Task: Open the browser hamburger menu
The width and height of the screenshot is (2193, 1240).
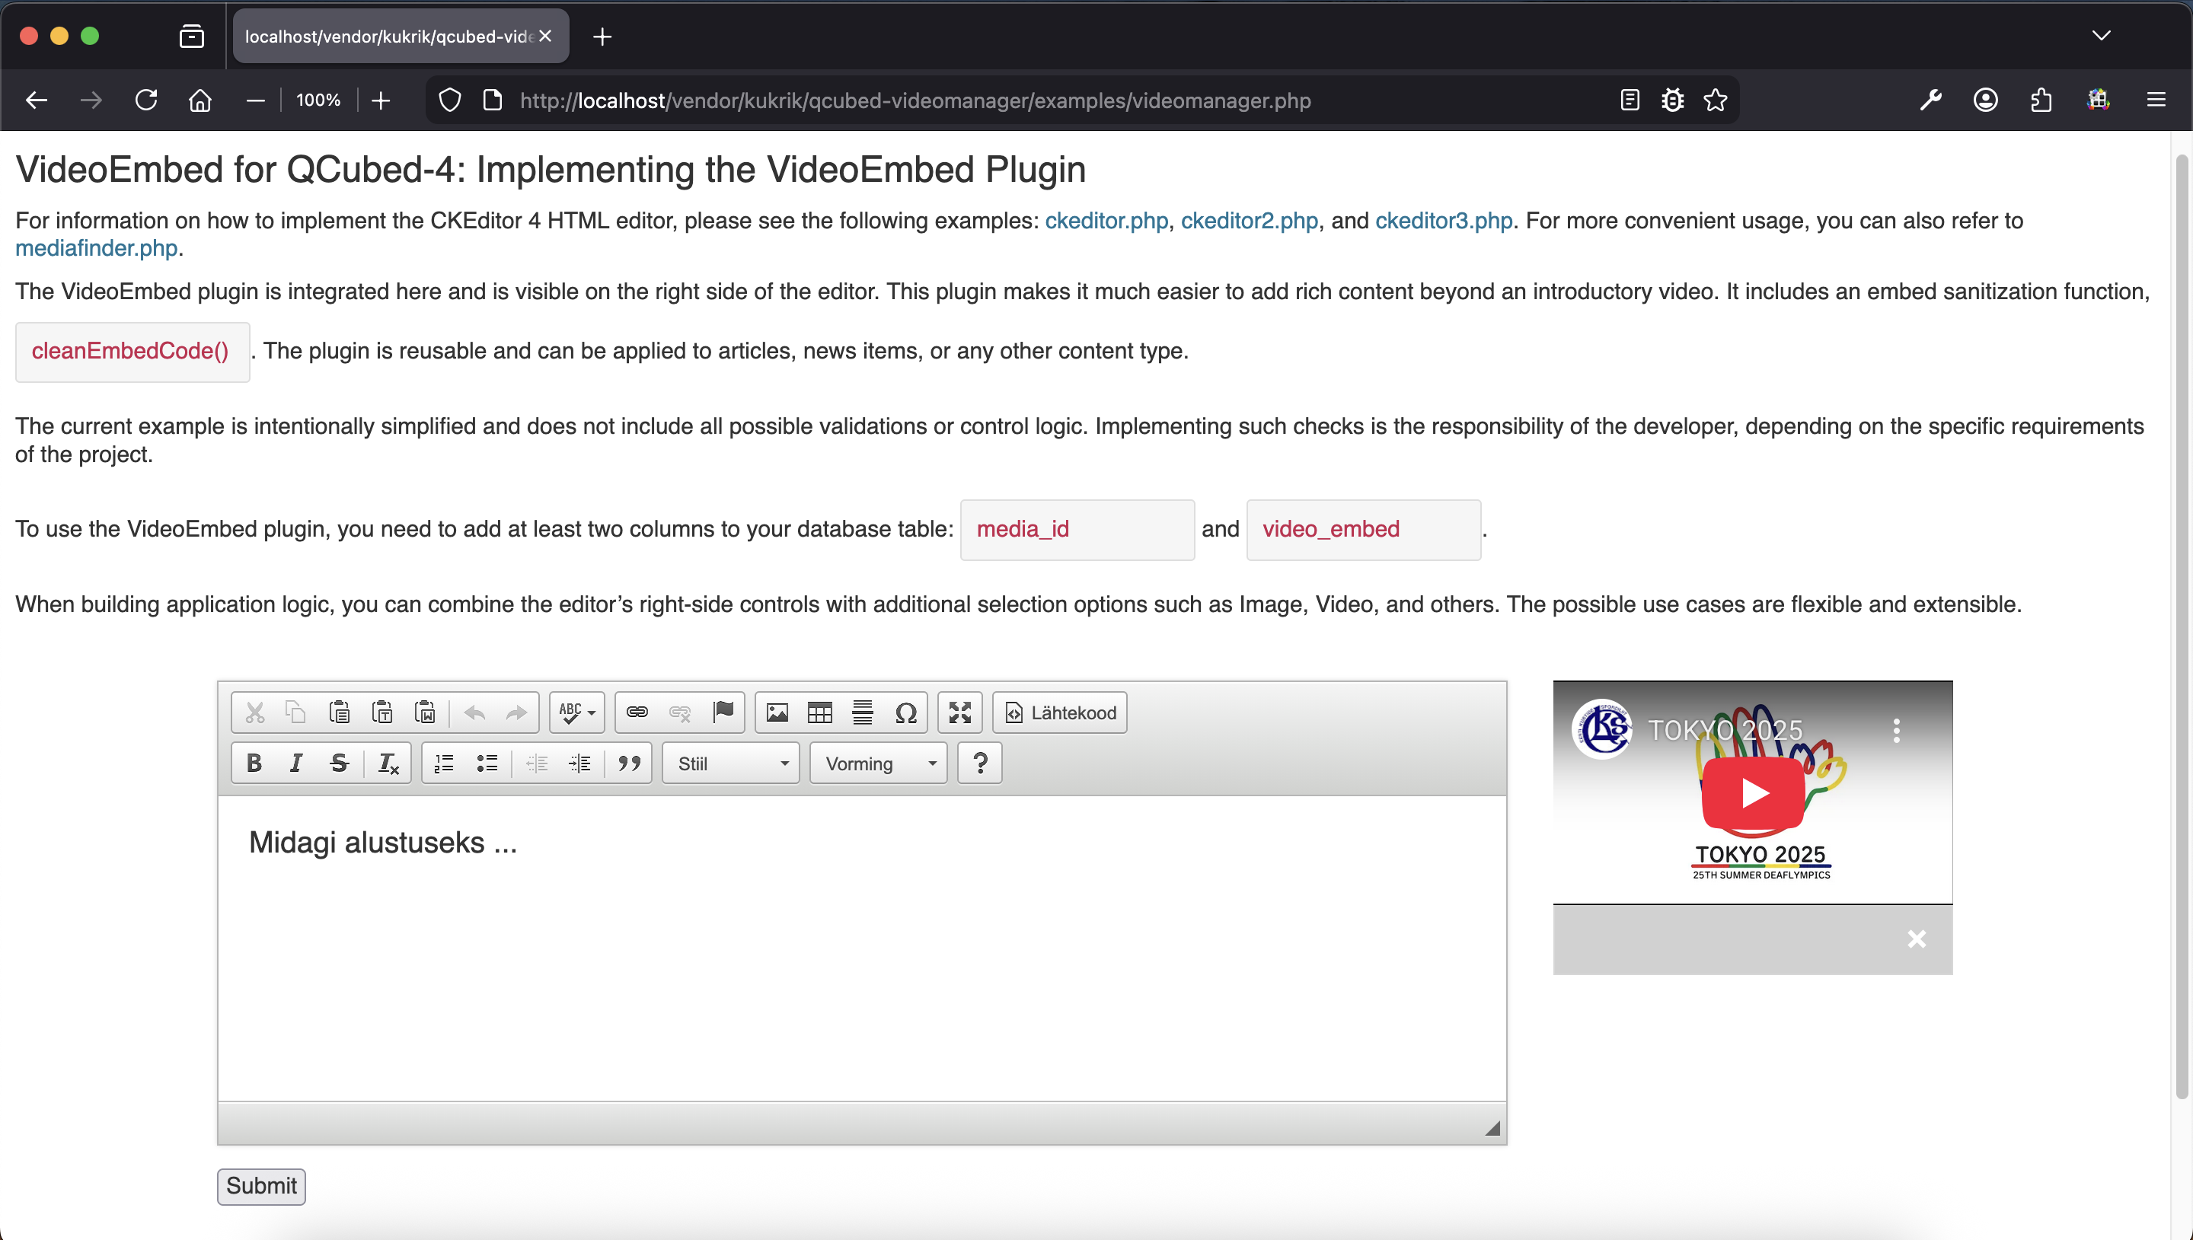Action: pos(2156,100)
